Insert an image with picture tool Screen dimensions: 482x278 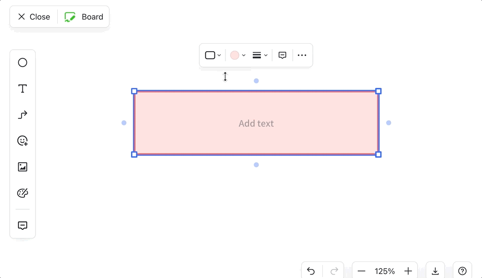23,167
